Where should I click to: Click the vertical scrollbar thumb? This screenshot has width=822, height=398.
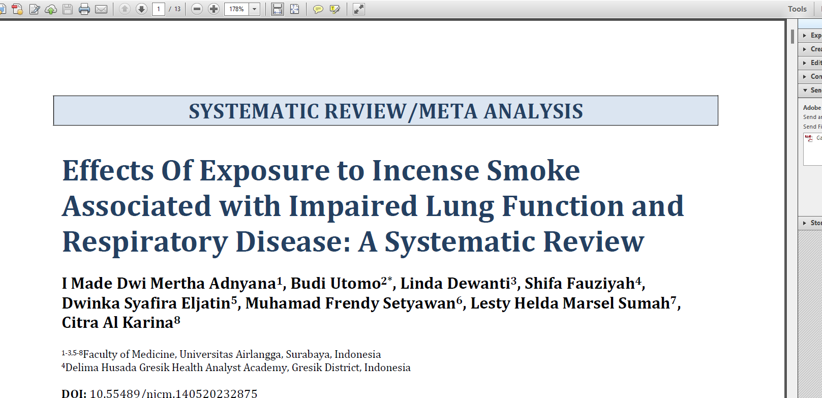(x=792, y=37)
